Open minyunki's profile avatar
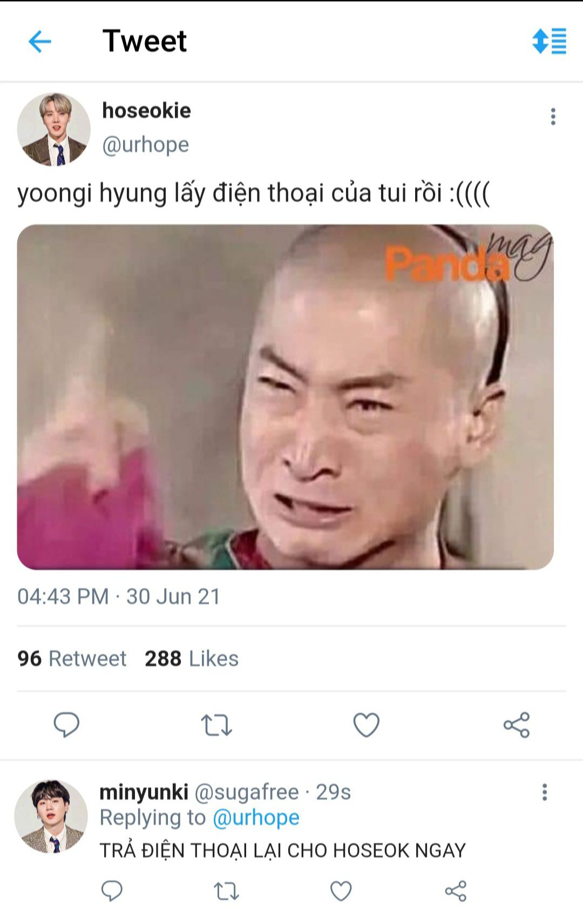The height and width of the screenshot is (912, 583). (x=51, y=816)
